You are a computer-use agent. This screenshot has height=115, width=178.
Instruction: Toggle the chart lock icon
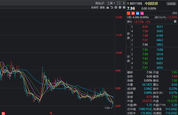[108, 7]
